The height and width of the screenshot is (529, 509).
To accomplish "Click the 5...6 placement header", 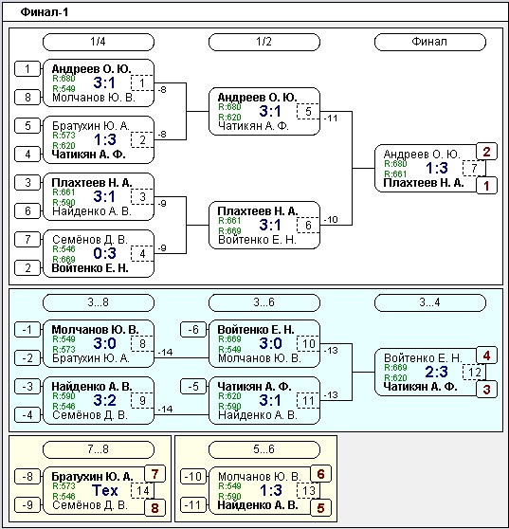I will click(264, 449).
